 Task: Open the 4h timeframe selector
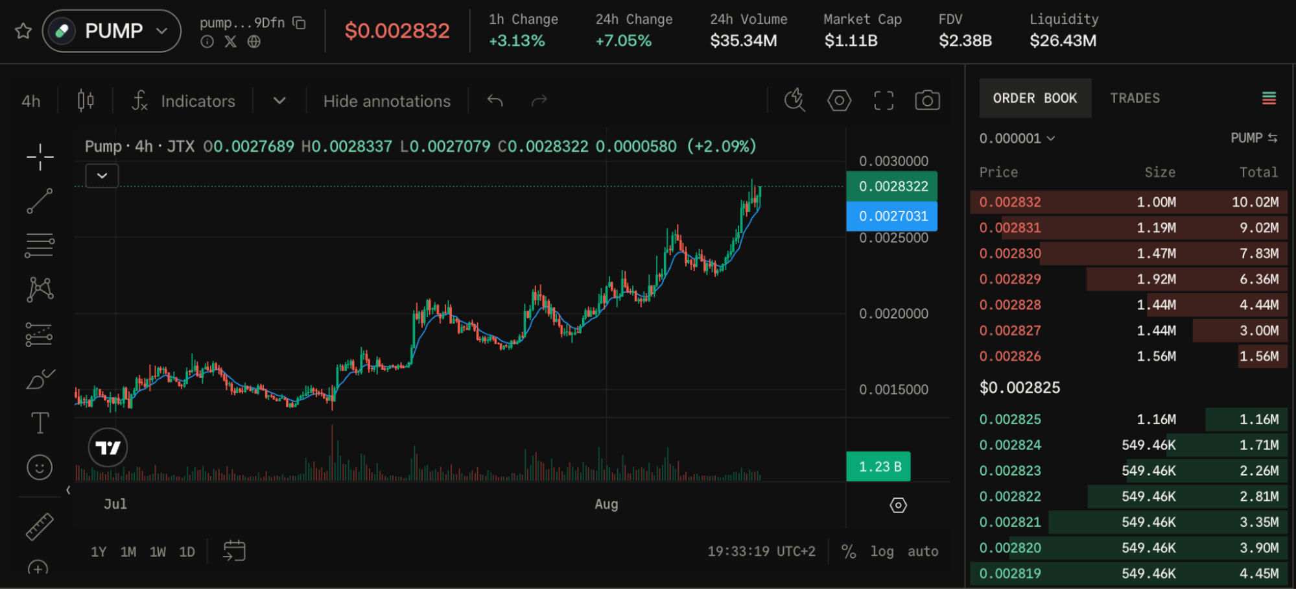[x=31, y=101]
